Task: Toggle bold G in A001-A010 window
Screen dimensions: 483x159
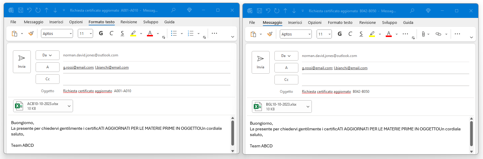Action: (101, 33)
